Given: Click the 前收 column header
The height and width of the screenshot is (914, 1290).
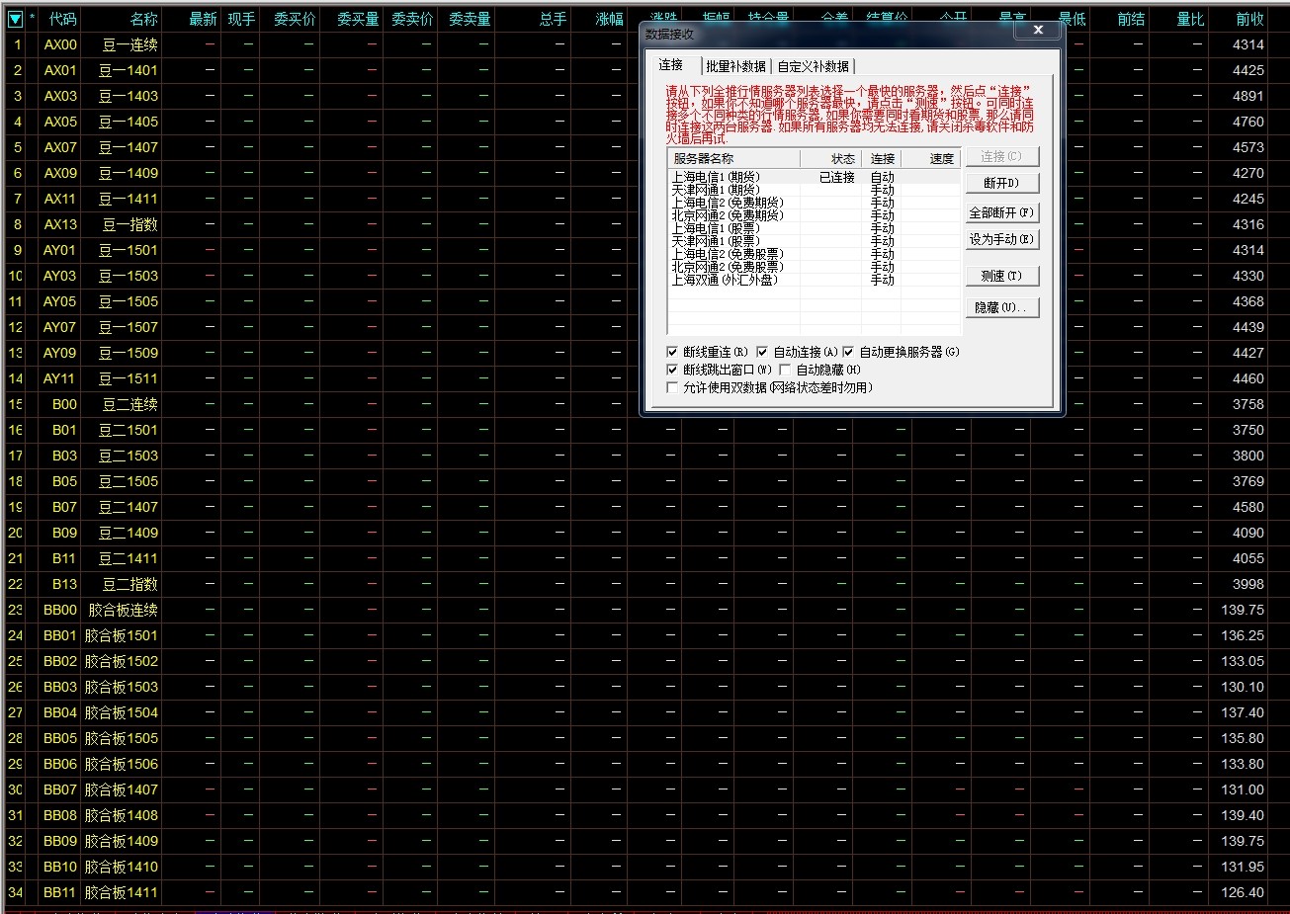Looking at the screenshot, I should coord(1248,19).
